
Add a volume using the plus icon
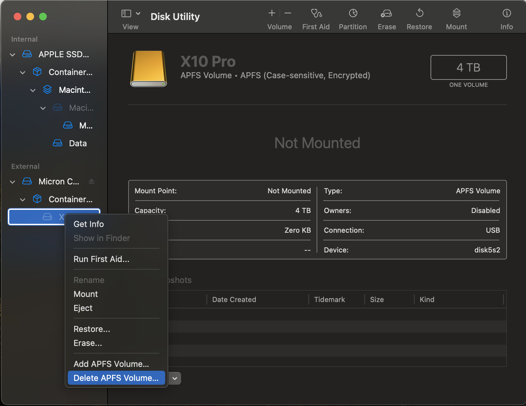272,13
